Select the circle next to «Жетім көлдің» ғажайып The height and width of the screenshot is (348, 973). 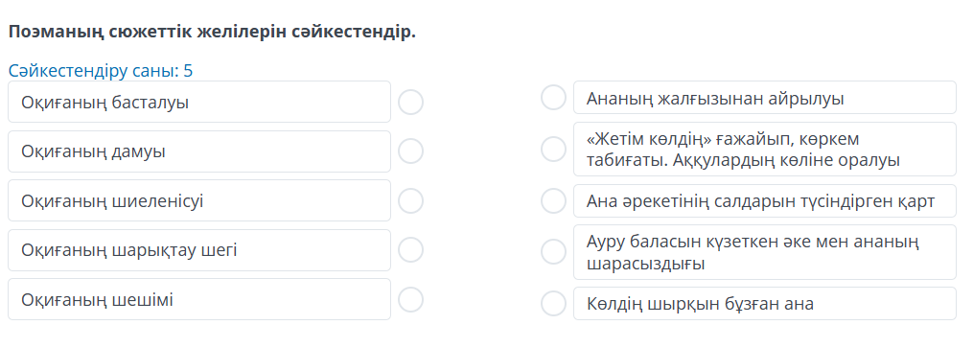click(553, 149)
